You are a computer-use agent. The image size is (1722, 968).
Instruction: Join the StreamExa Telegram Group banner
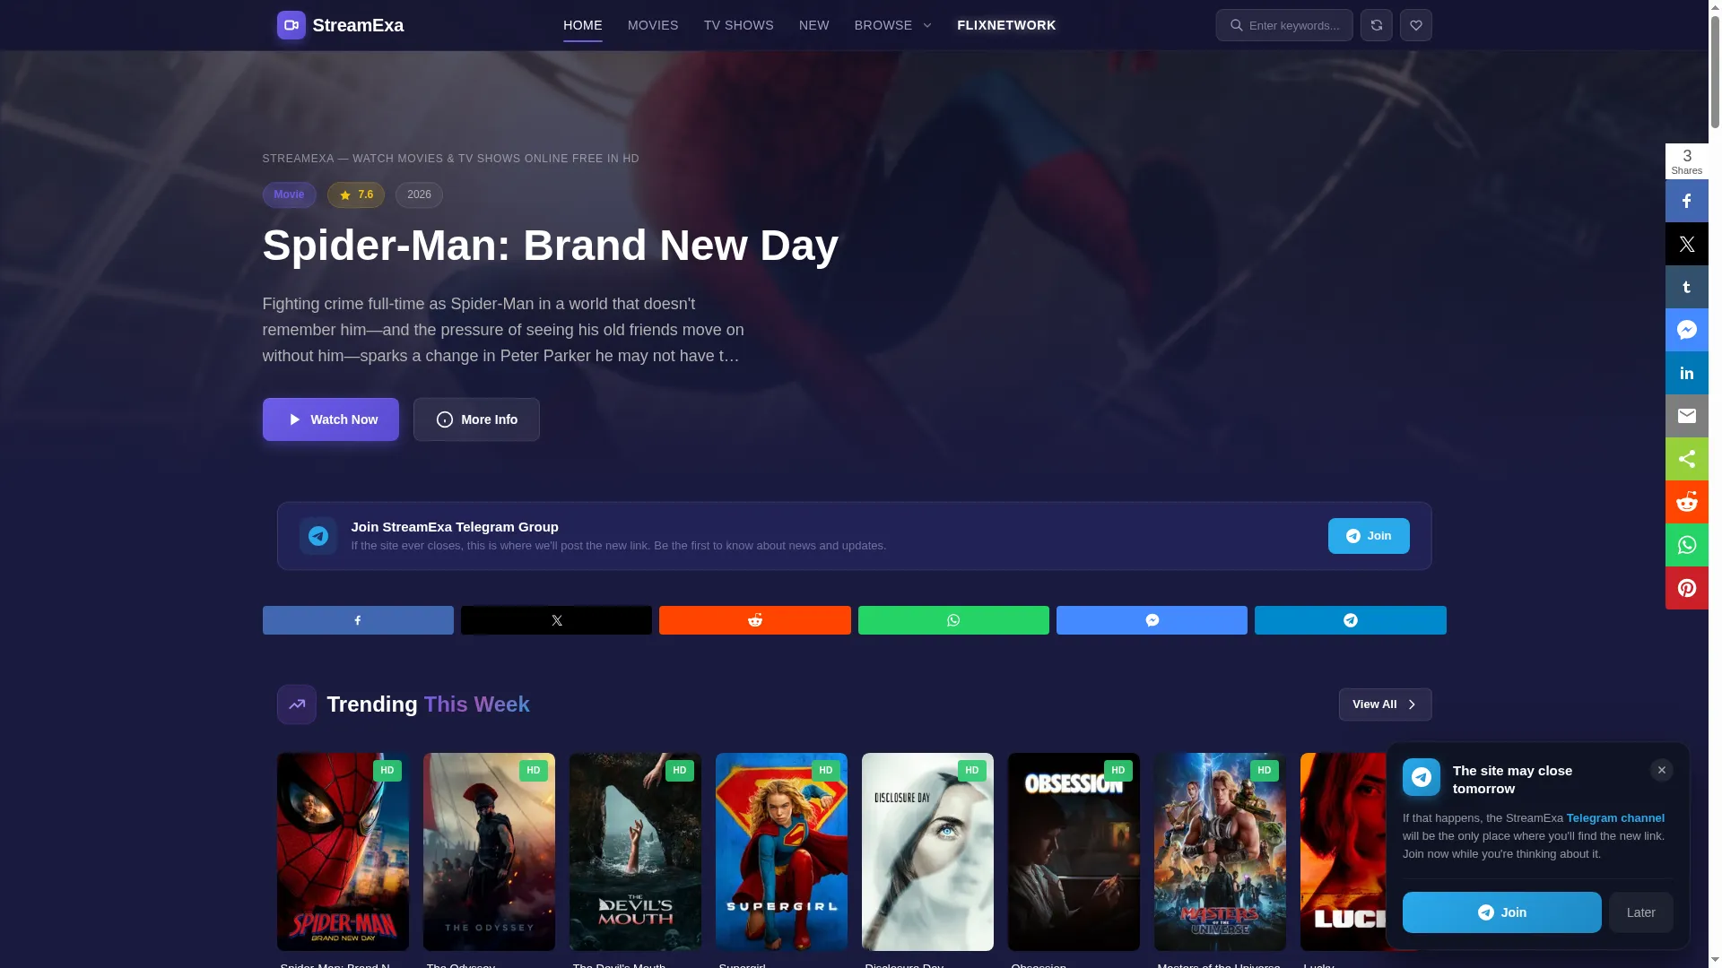coord(1369,536)
